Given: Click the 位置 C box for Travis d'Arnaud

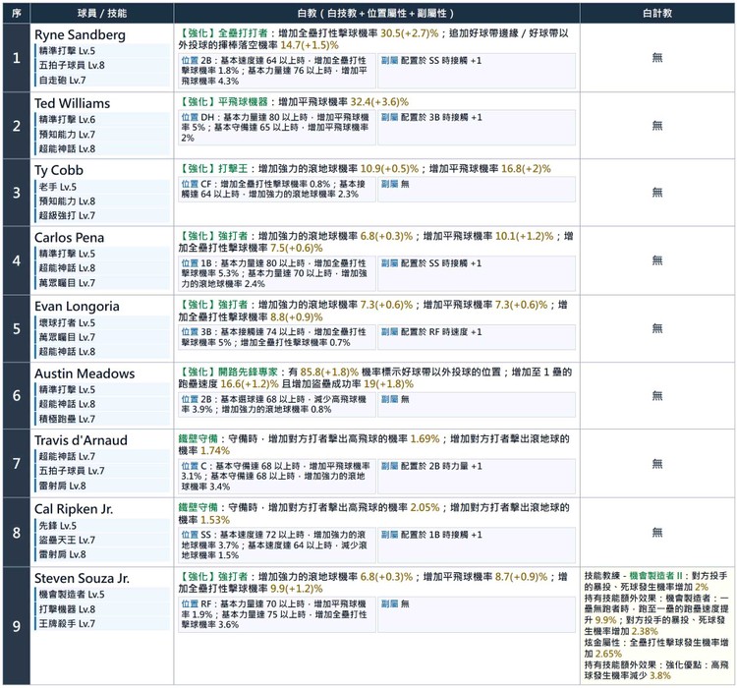Looking at the screenshot, I should click(277, 477).
